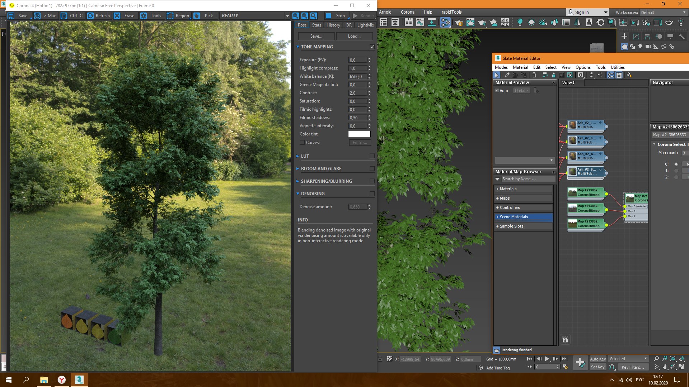
Task: Enable the Denoising checkbox
Action: point(372,194)
